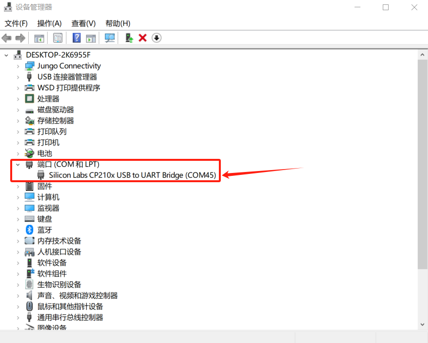This screenshot has width=428, height=343.
Task: Open the 文件(F) menu
Action: (16, 23)
